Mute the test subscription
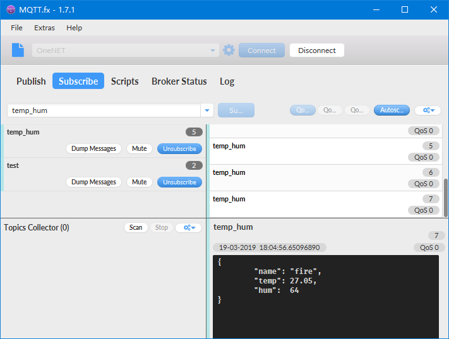449x339 pixels. coord(140,182)
